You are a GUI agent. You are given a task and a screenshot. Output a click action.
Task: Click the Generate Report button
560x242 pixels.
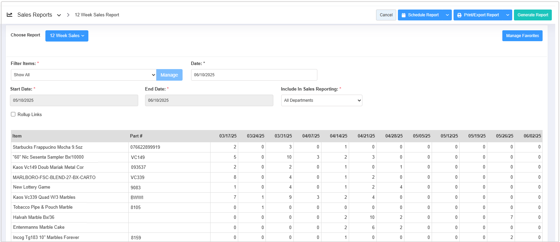(x=533, y=15)
